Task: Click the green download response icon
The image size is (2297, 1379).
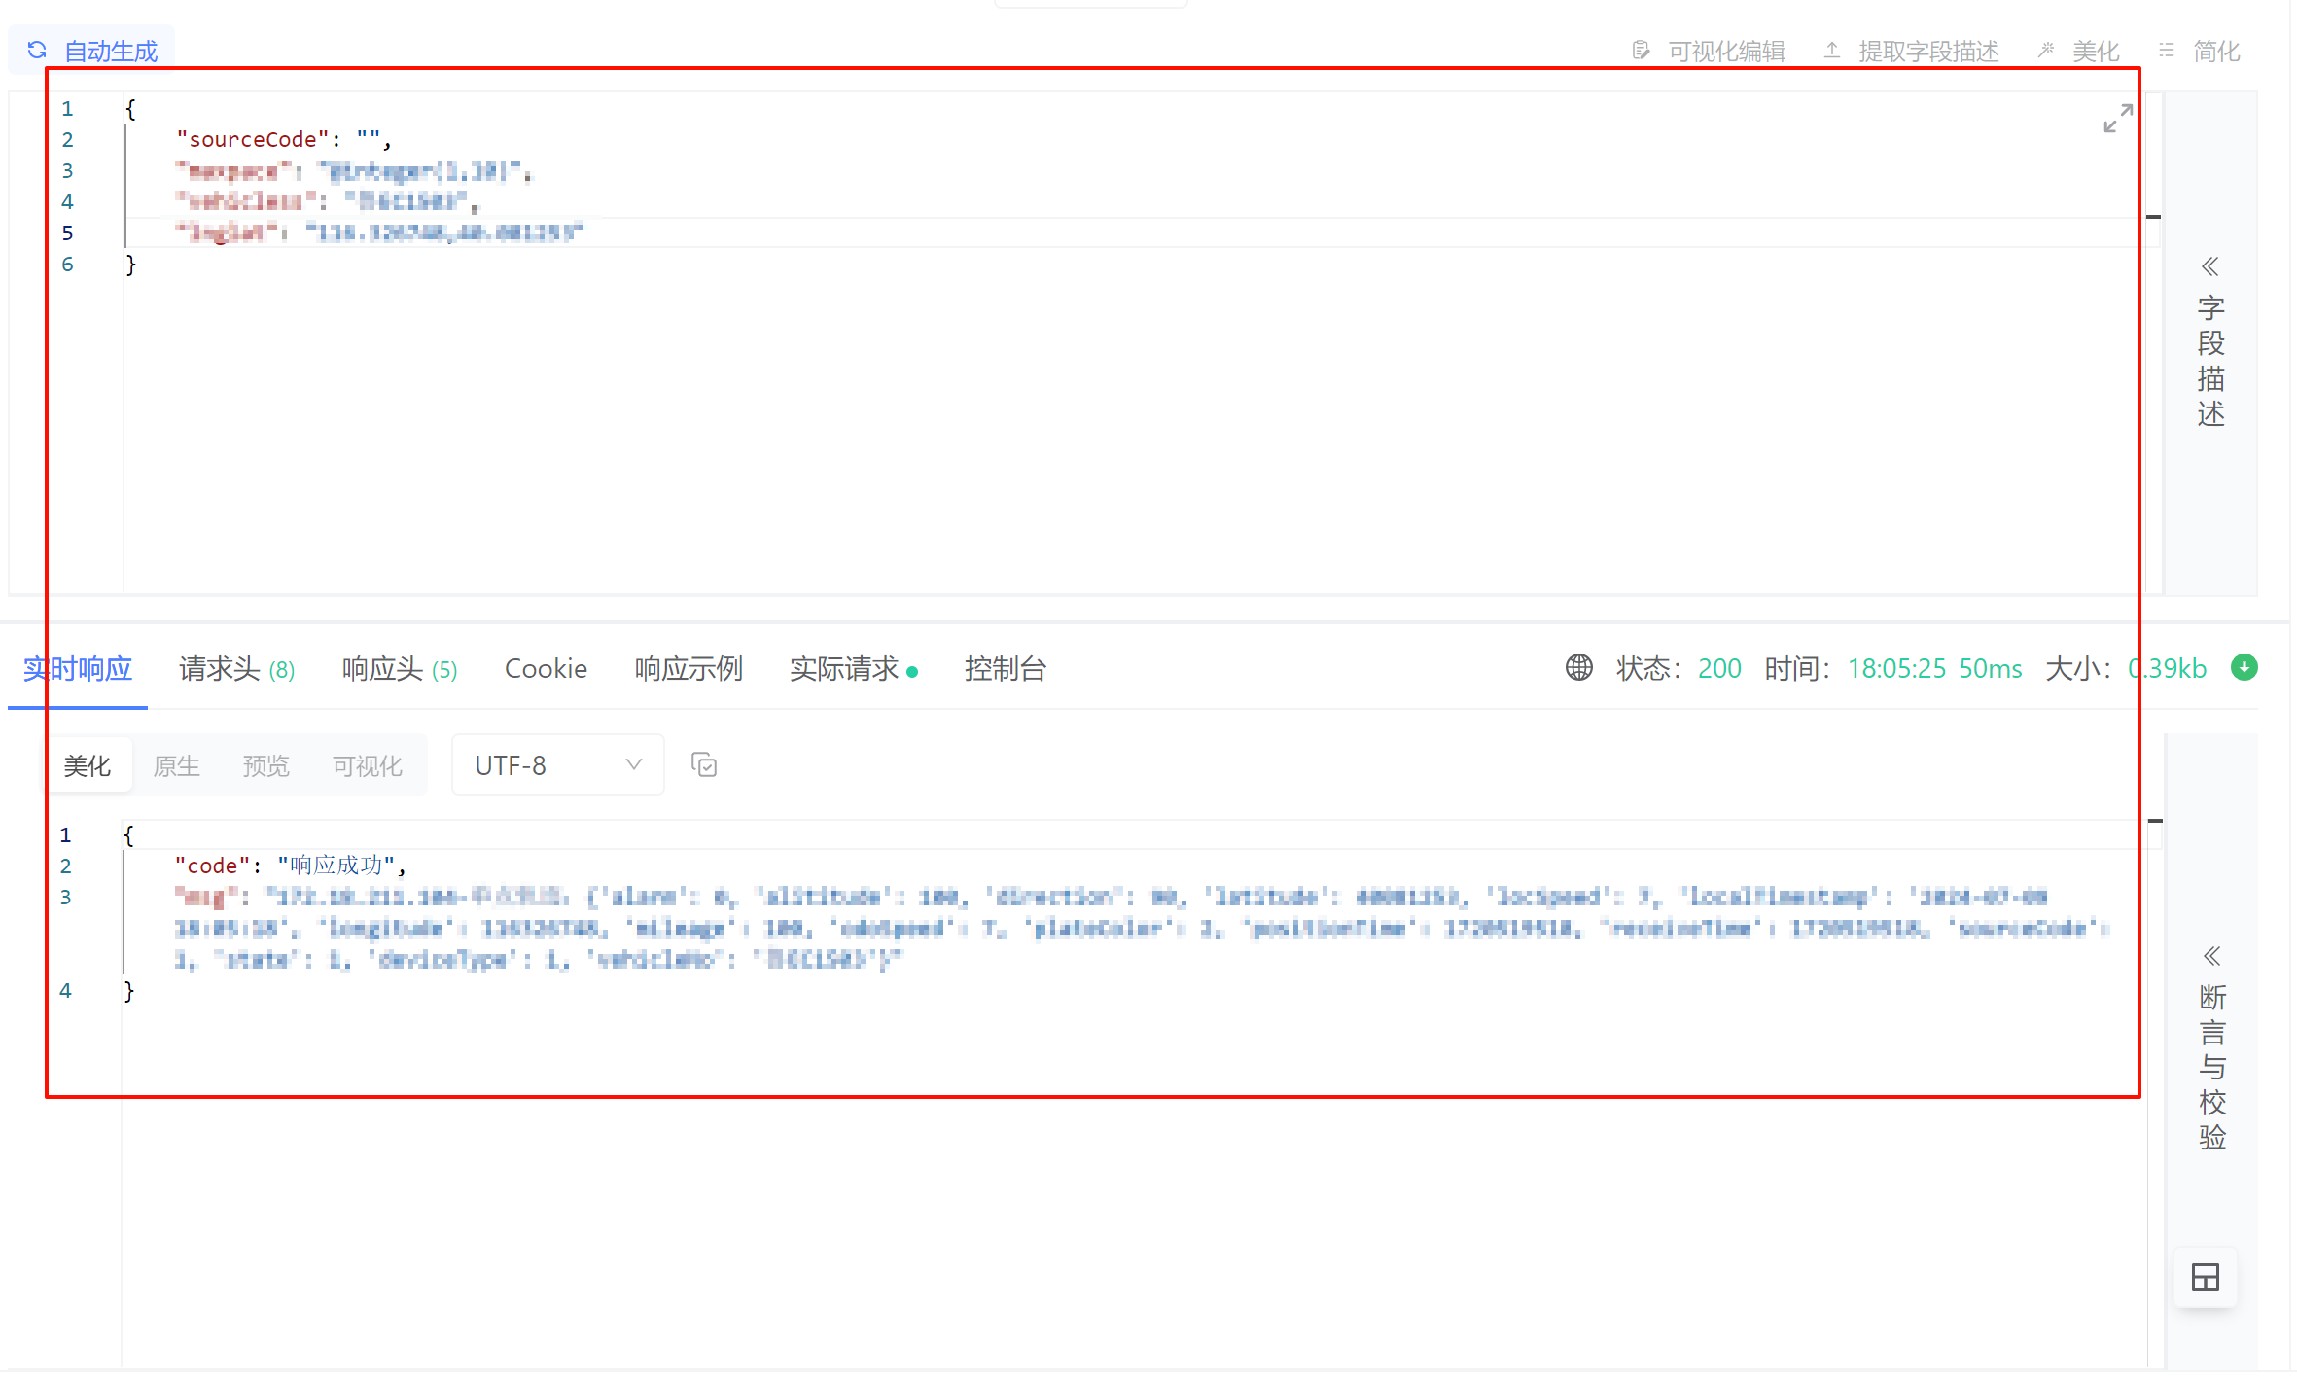Action: (x=2244, y=667)
